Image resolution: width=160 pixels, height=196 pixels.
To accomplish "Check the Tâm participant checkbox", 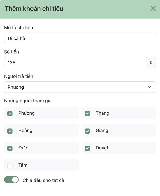I will tap(10, 165).
